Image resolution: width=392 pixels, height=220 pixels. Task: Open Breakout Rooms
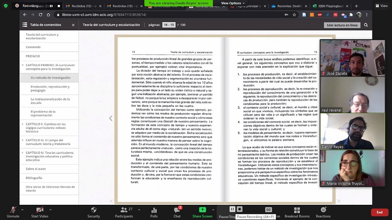click(x=297, y=212)
